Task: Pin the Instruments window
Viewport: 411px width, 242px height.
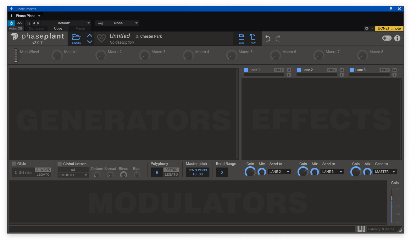Action: click(x=391, y=9)
